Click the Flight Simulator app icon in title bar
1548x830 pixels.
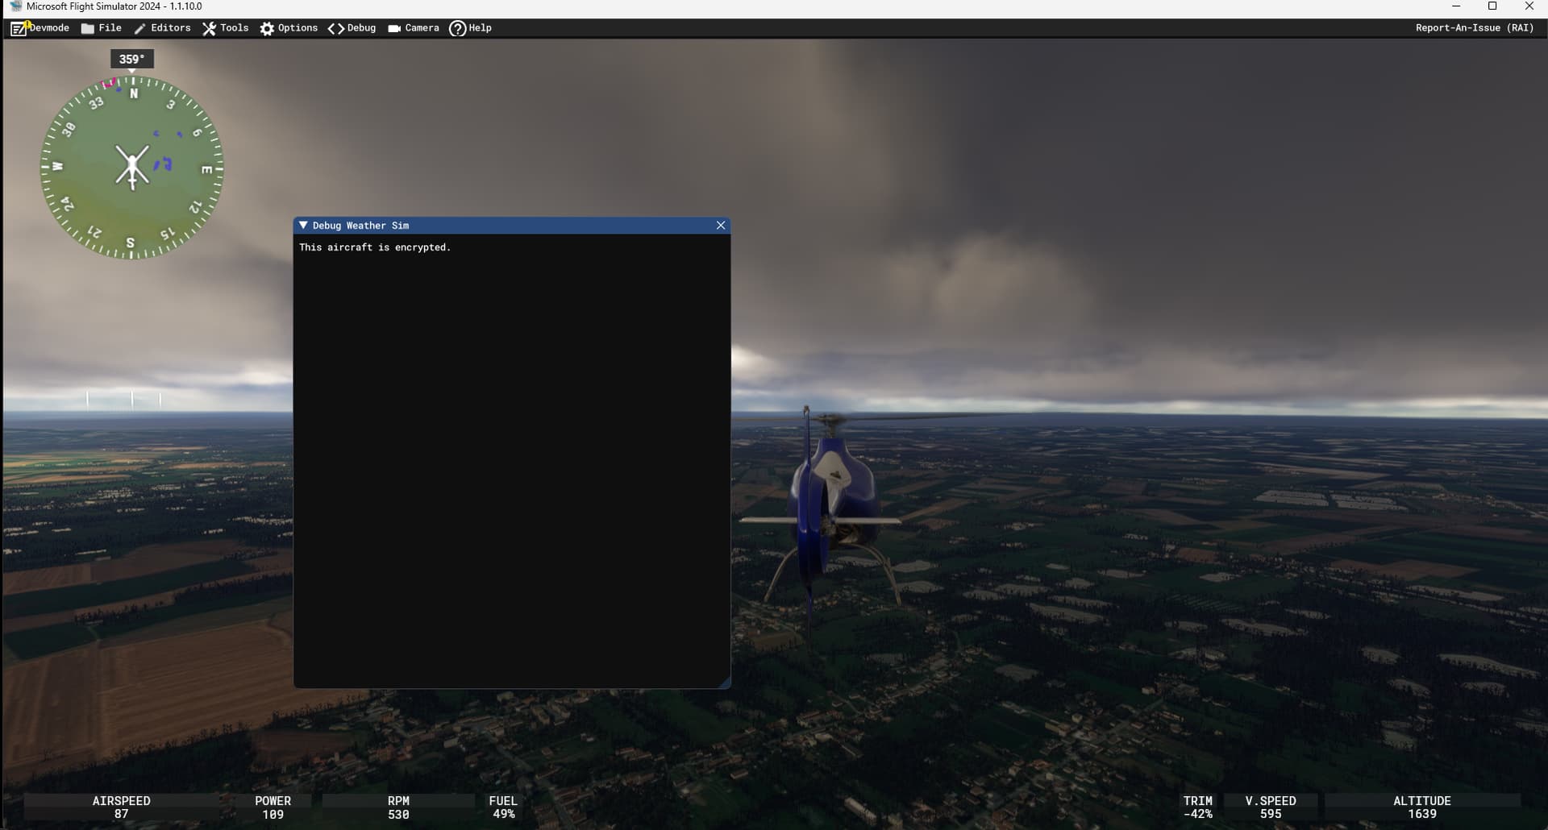tap(15, 6)
